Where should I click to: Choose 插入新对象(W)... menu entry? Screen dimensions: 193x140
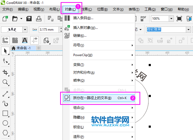[x=99, y=28]
